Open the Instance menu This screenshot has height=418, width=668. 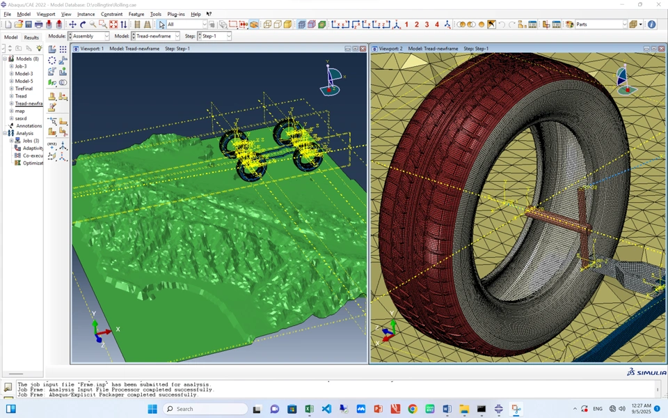click(x=86, y=14)
